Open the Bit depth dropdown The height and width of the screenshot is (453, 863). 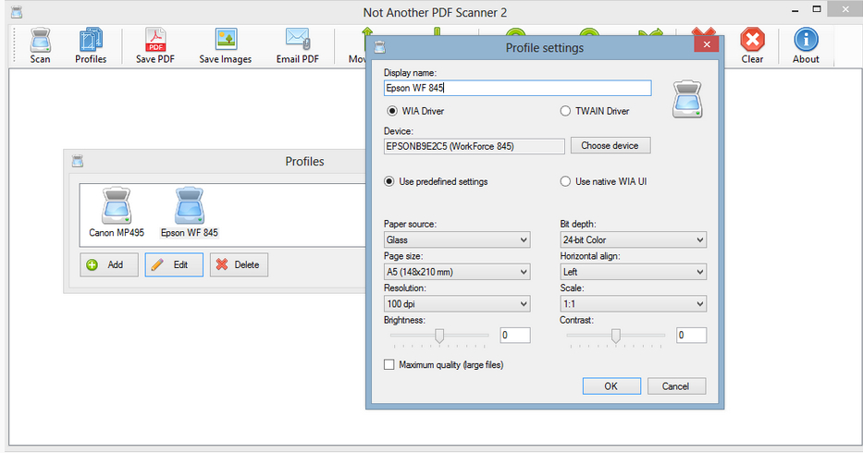pos(633,240)
